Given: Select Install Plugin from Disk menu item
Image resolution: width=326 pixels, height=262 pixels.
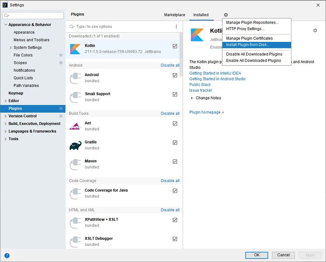Looking at the screenshot, I should (x=248, y=45).
